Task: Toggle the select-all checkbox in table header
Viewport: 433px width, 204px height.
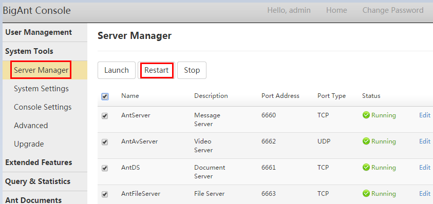Action: click(105, 96)
